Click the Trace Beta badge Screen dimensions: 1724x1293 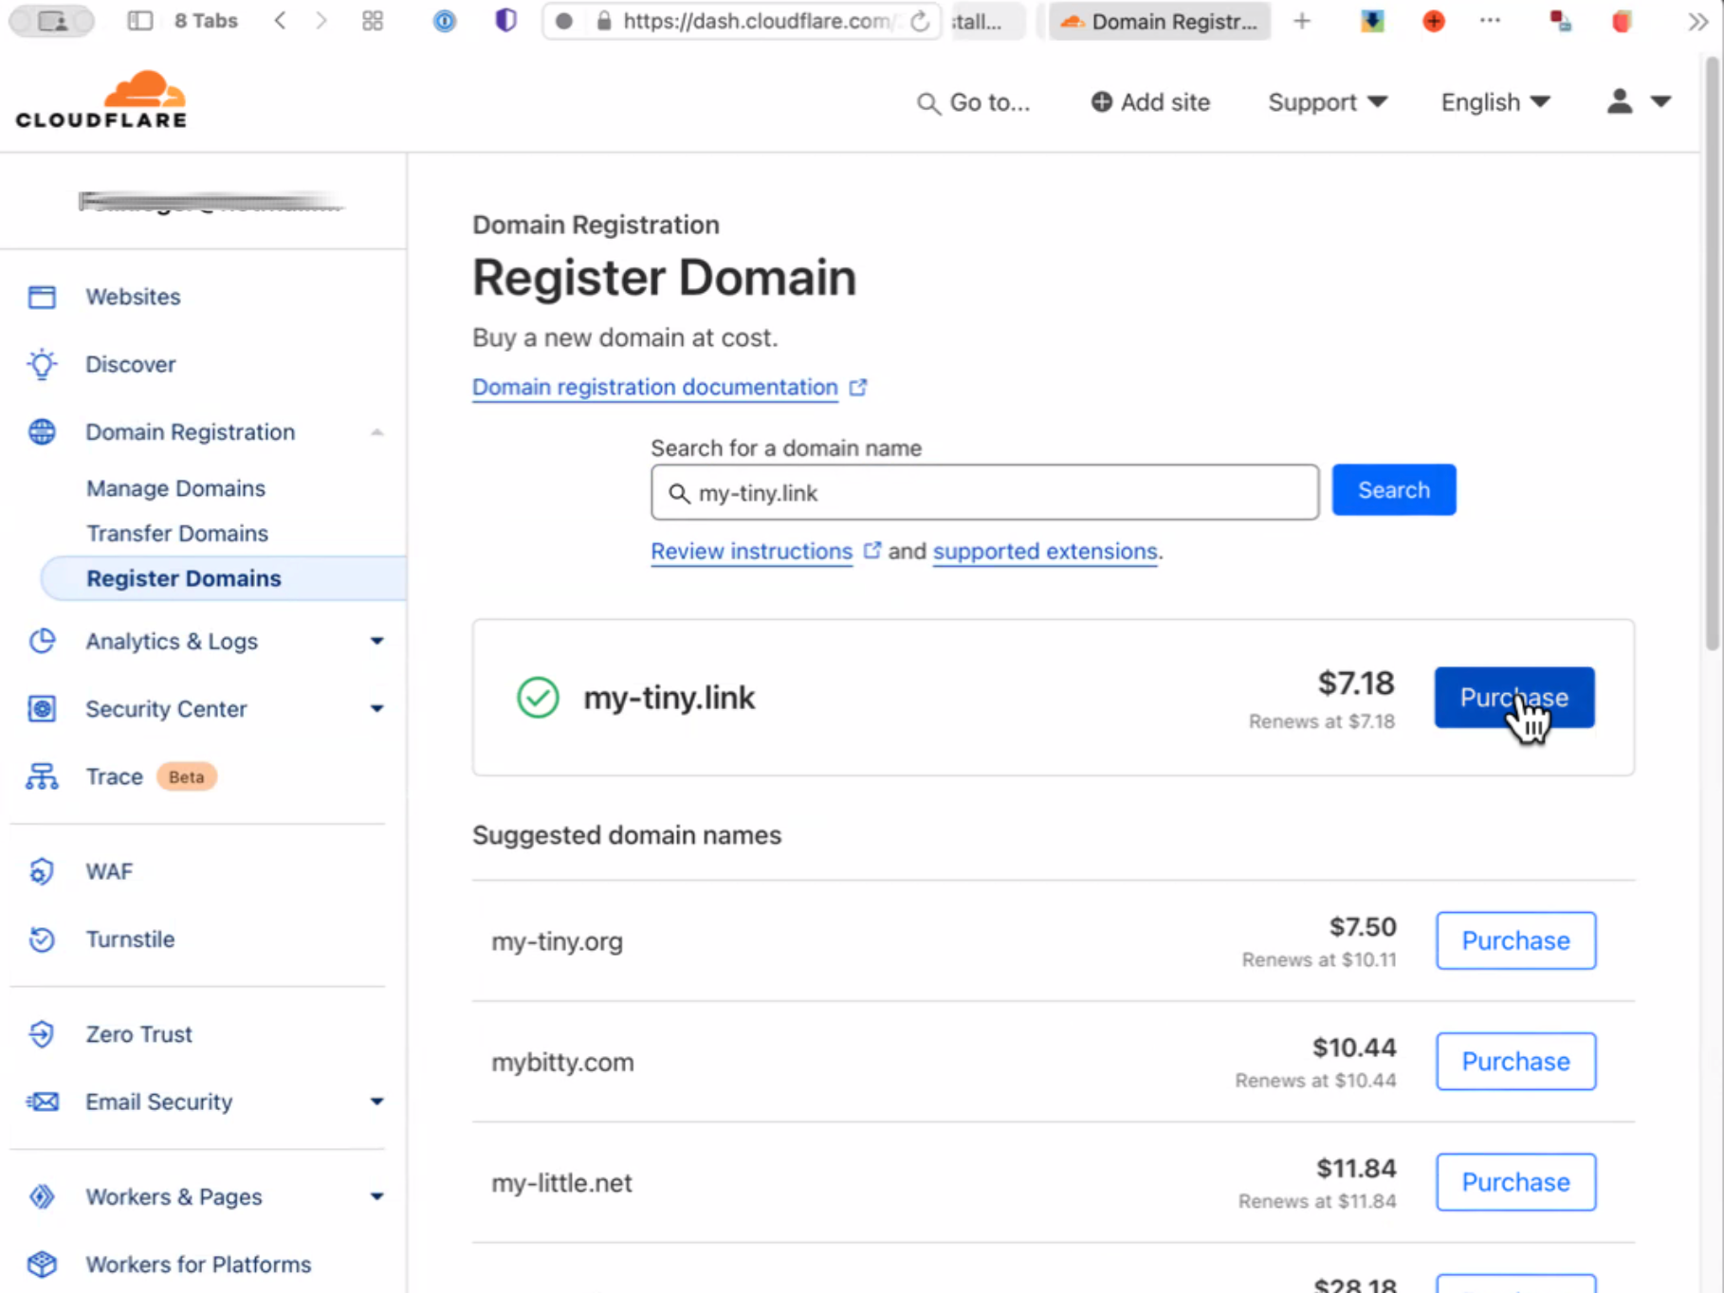pos(186,777)
